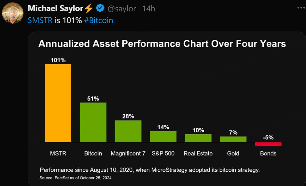
Task: Click the Real Estate bar
Action: click(x=198, y=138)
